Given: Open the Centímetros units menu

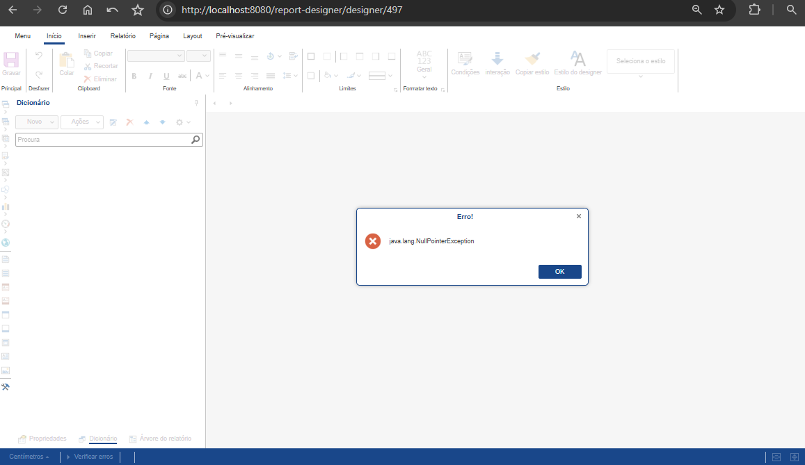Looking at the screenshot, I should 29,456.
